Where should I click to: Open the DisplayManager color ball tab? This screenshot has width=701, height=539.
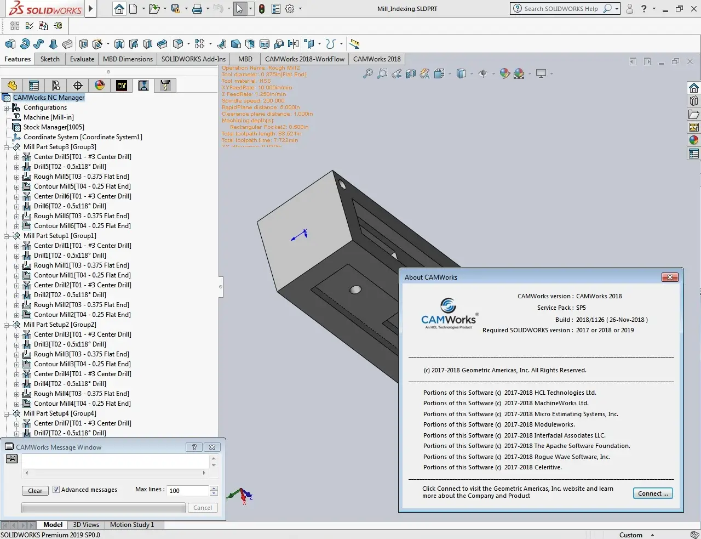click(100, 86)
